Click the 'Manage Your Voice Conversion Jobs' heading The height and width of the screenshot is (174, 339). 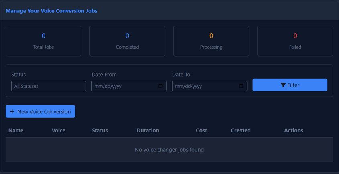(51, 11)
